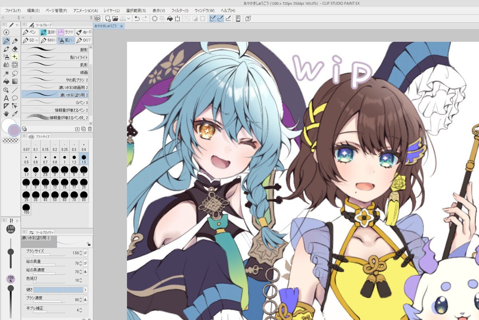Click the purple sub drawing color swatch
This screenshot has height=320, width=479.
pos(14,130)
